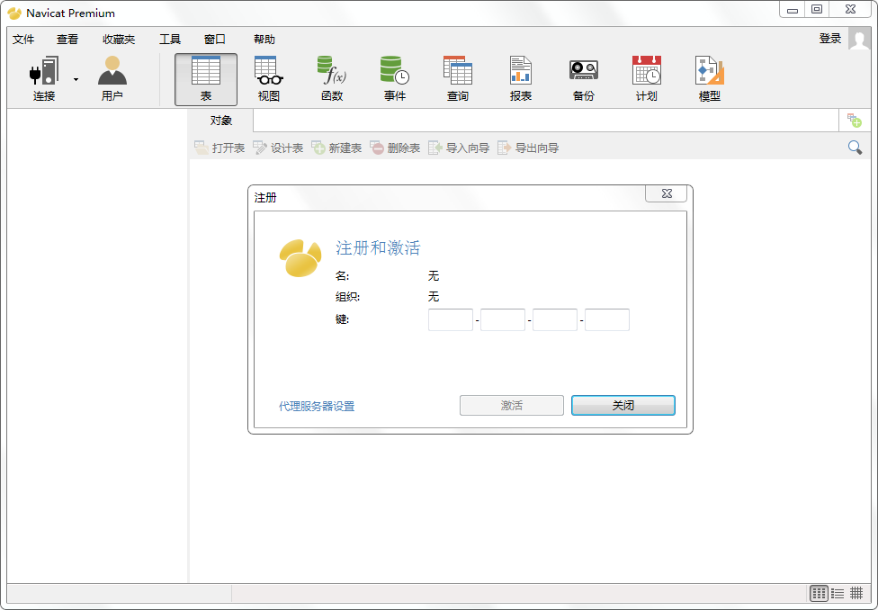878x610 pixels.
Task: Focus the third license key field
Action: click(555, 319)
